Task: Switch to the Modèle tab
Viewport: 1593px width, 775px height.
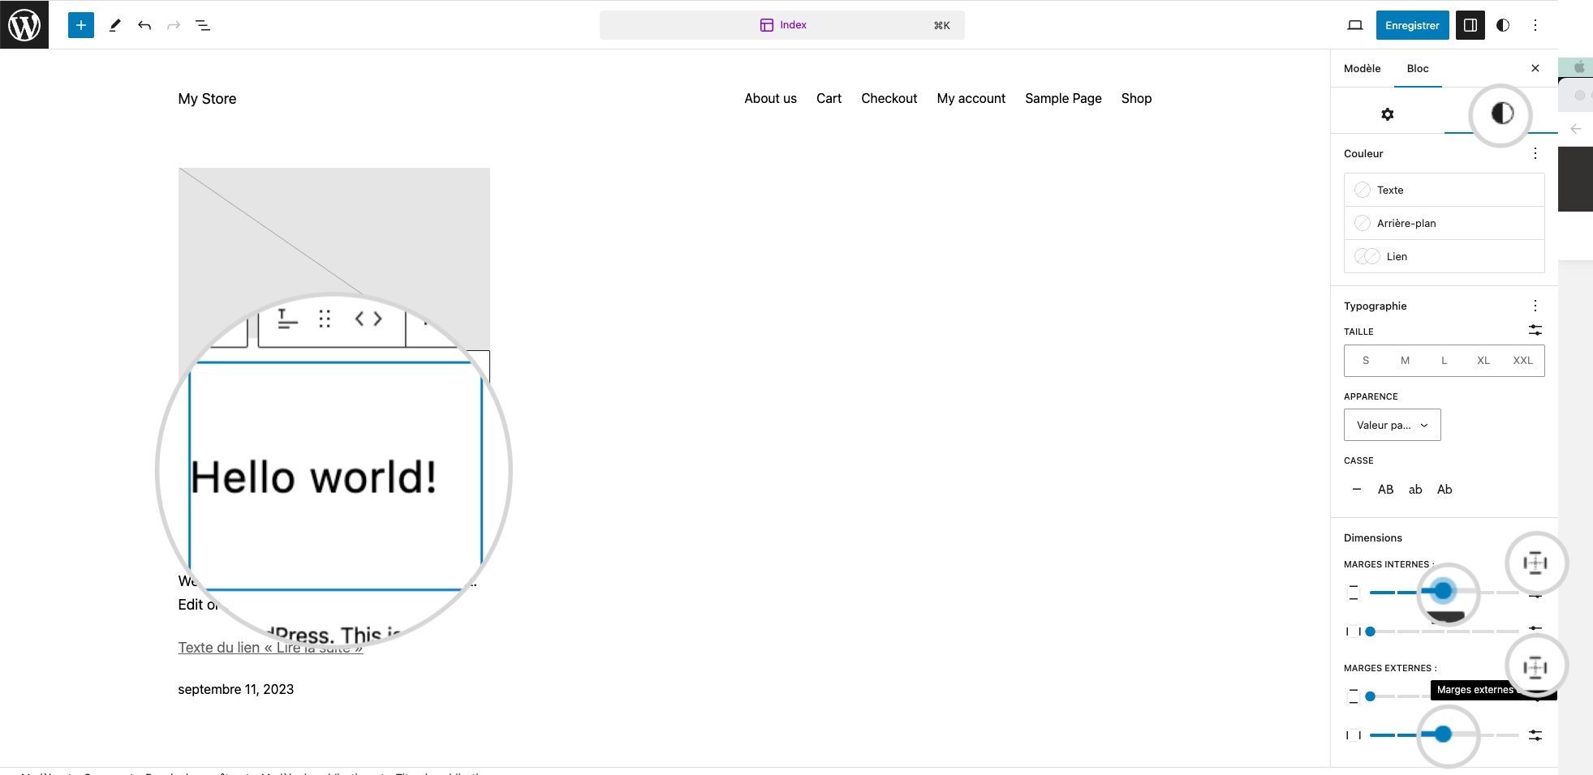Action: coord(1362,68)
